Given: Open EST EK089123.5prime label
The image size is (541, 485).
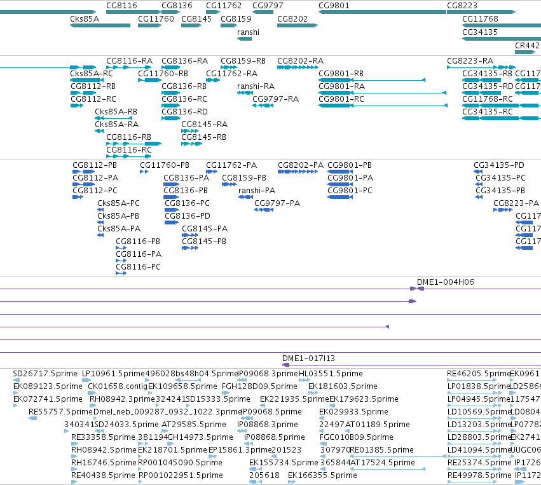Looking at the screenshot, I should 48,386.
